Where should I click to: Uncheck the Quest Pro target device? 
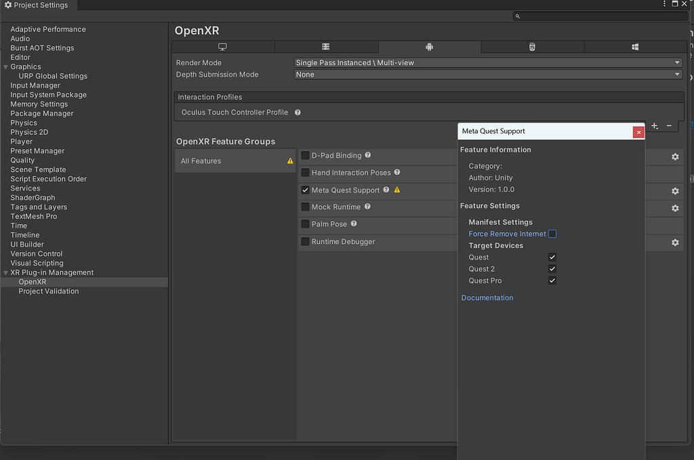(x=552, y=280)
